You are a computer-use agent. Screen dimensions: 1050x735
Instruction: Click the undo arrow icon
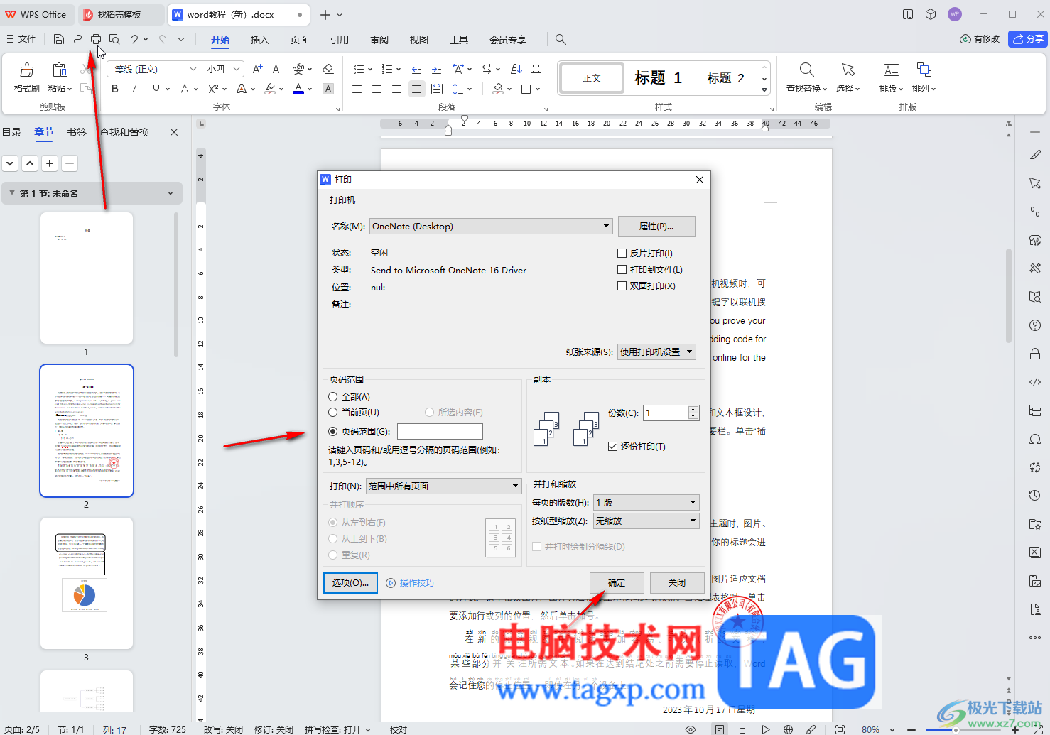(134, 39)
